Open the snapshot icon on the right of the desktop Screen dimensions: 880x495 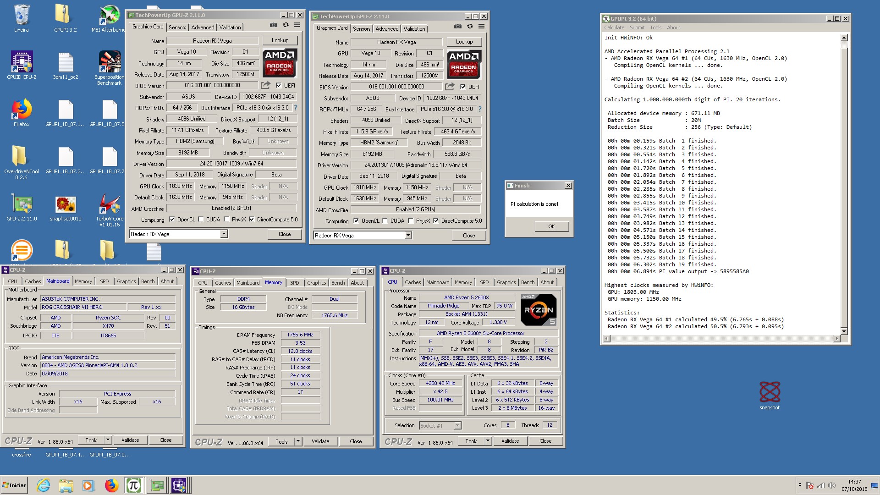(770, 396)
